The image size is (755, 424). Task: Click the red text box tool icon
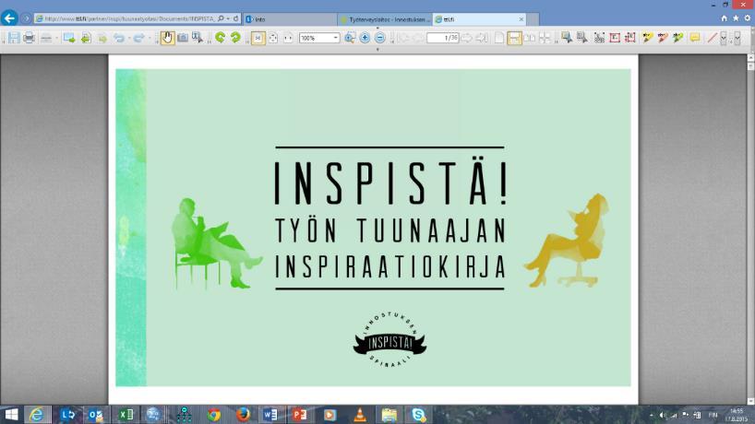(615, 38)
